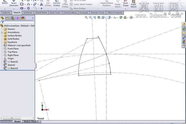
Task: Switch to the Direct Editing tab
Action: [70, 13]
